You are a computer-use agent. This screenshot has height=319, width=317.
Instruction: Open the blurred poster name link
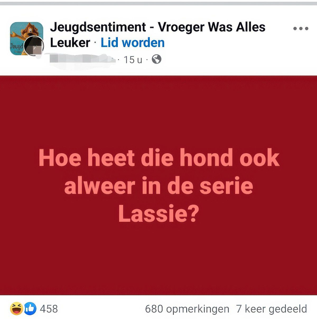pos(82,58)
